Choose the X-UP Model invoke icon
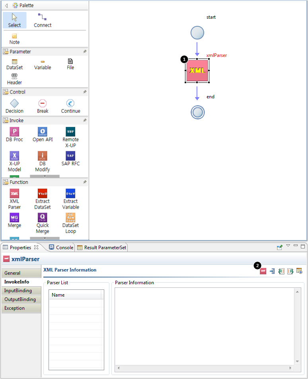The height and width of the screenshot is (379, 308). (14, 162)
